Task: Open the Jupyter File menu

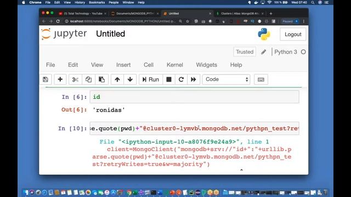Action: pyautogui.click(x=50, y=65)
